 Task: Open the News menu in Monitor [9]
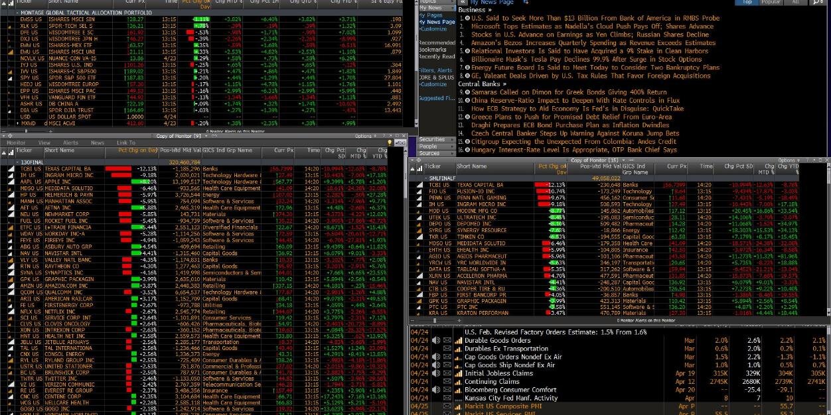(98, 143)
